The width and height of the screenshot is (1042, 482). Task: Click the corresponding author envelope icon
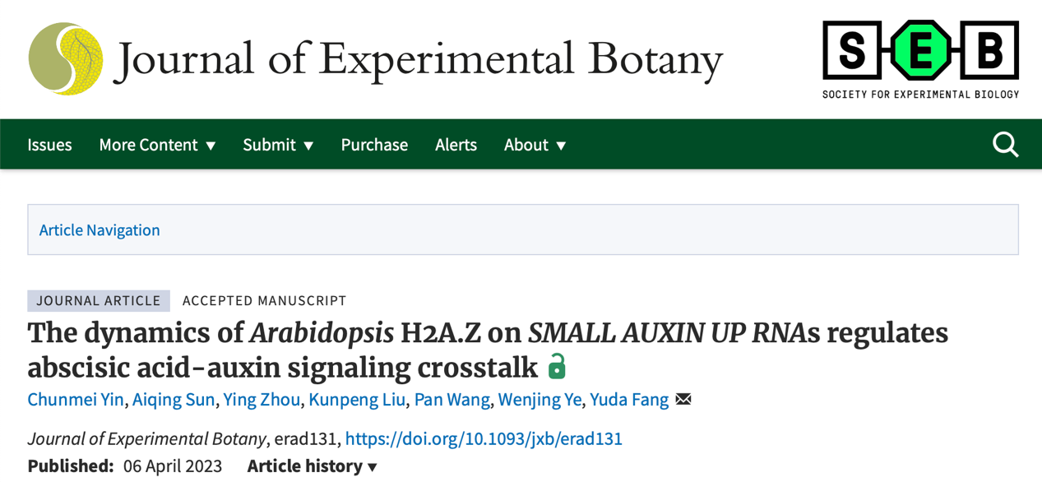tap(683, 400)
